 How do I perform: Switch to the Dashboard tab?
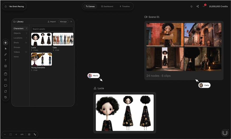click(x=107, y=7)
